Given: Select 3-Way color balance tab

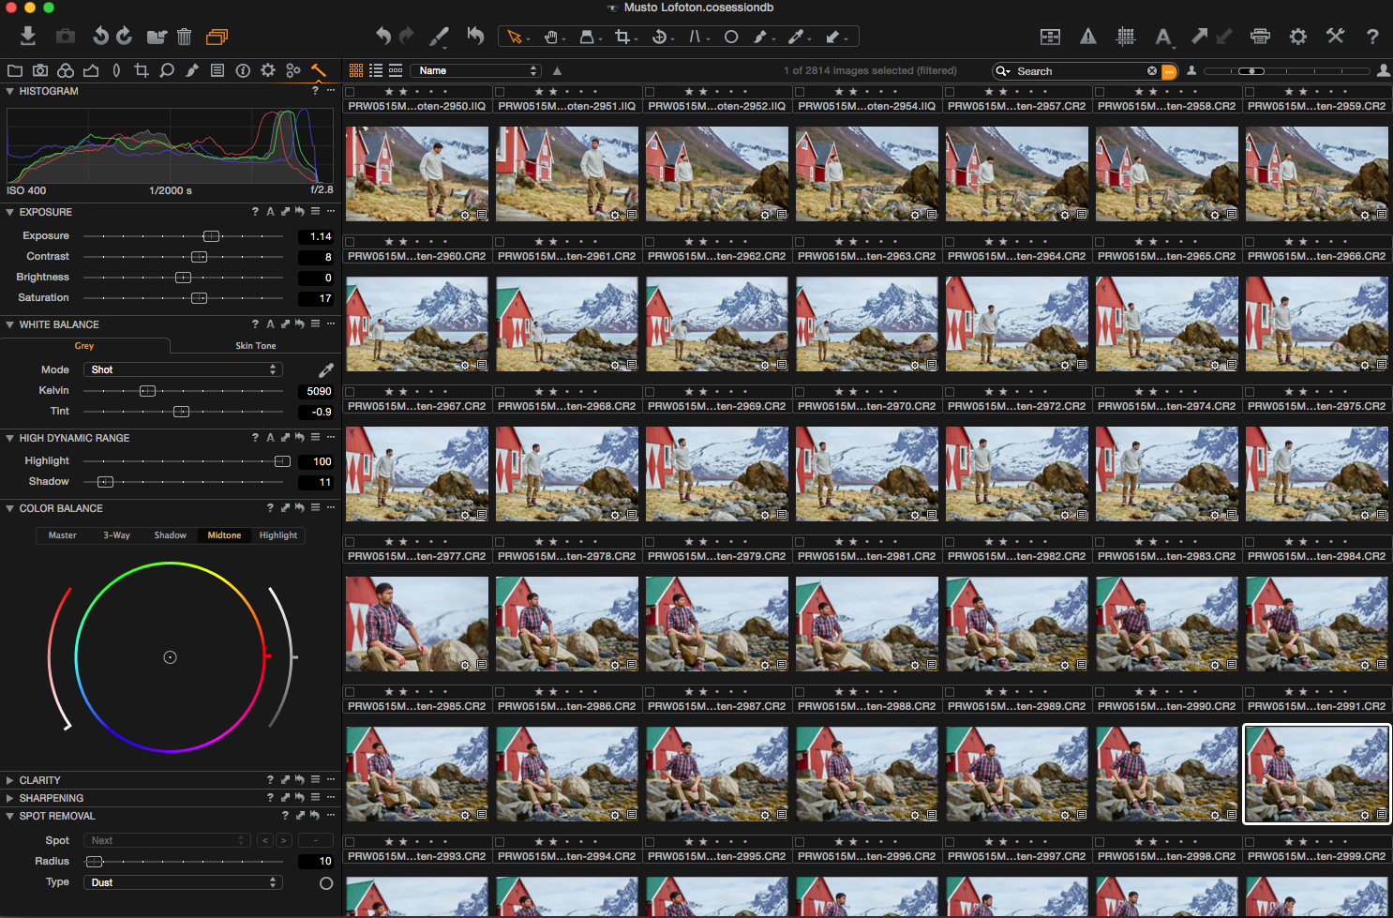Looking at the screenshot, I should (116, 535).
